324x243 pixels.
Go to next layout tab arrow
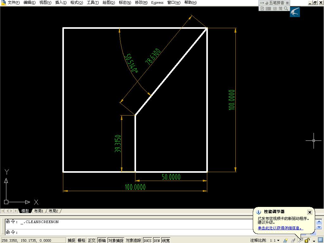click(12, 211)
